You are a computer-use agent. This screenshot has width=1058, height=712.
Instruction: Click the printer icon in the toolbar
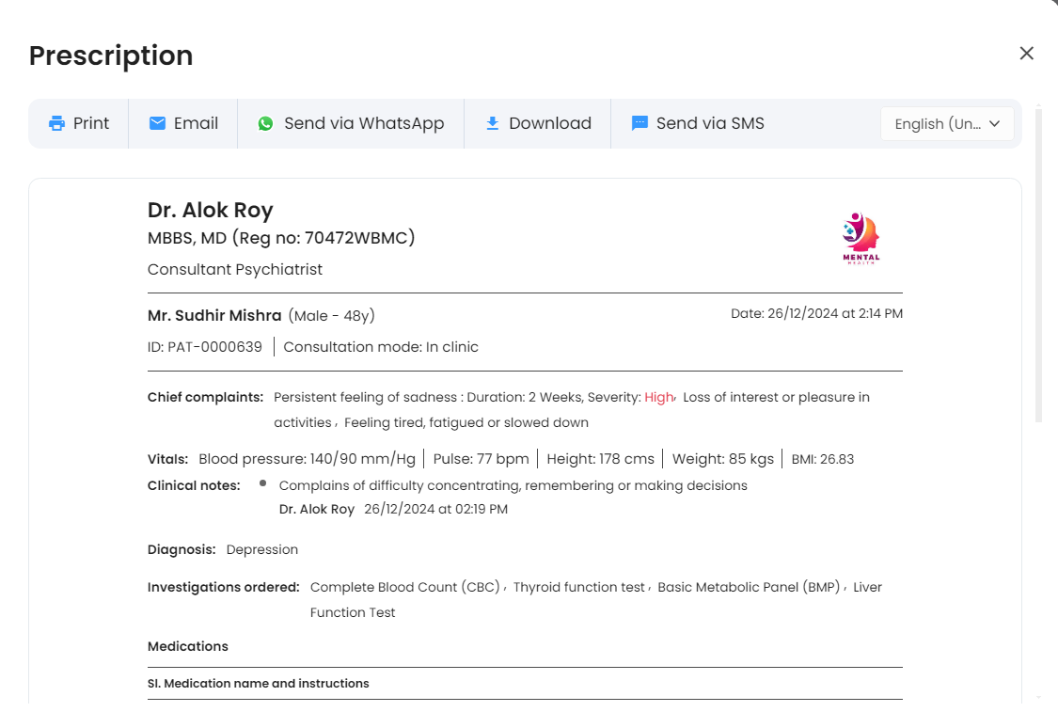click(57, 123)
